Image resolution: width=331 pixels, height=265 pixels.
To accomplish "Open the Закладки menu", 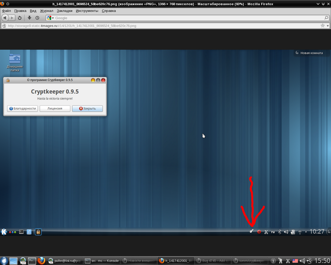I will tap(65, 11).
